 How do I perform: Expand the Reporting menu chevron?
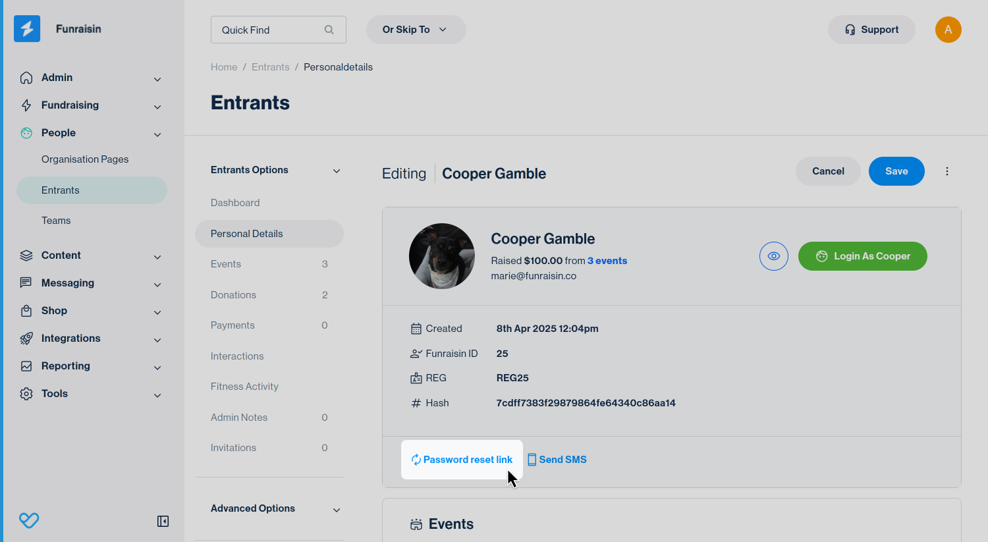(157, 367)
